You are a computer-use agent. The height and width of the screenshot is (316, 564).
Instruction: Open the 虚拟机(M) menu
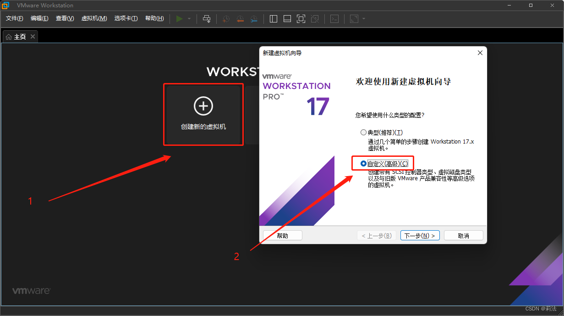94,18
